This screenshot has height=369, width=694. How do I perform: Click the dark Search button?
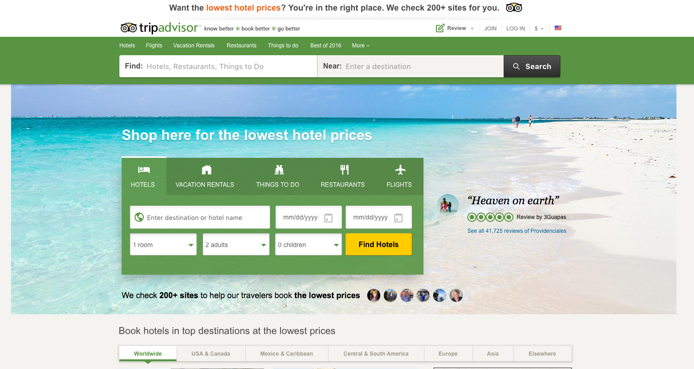coord(532,66)
